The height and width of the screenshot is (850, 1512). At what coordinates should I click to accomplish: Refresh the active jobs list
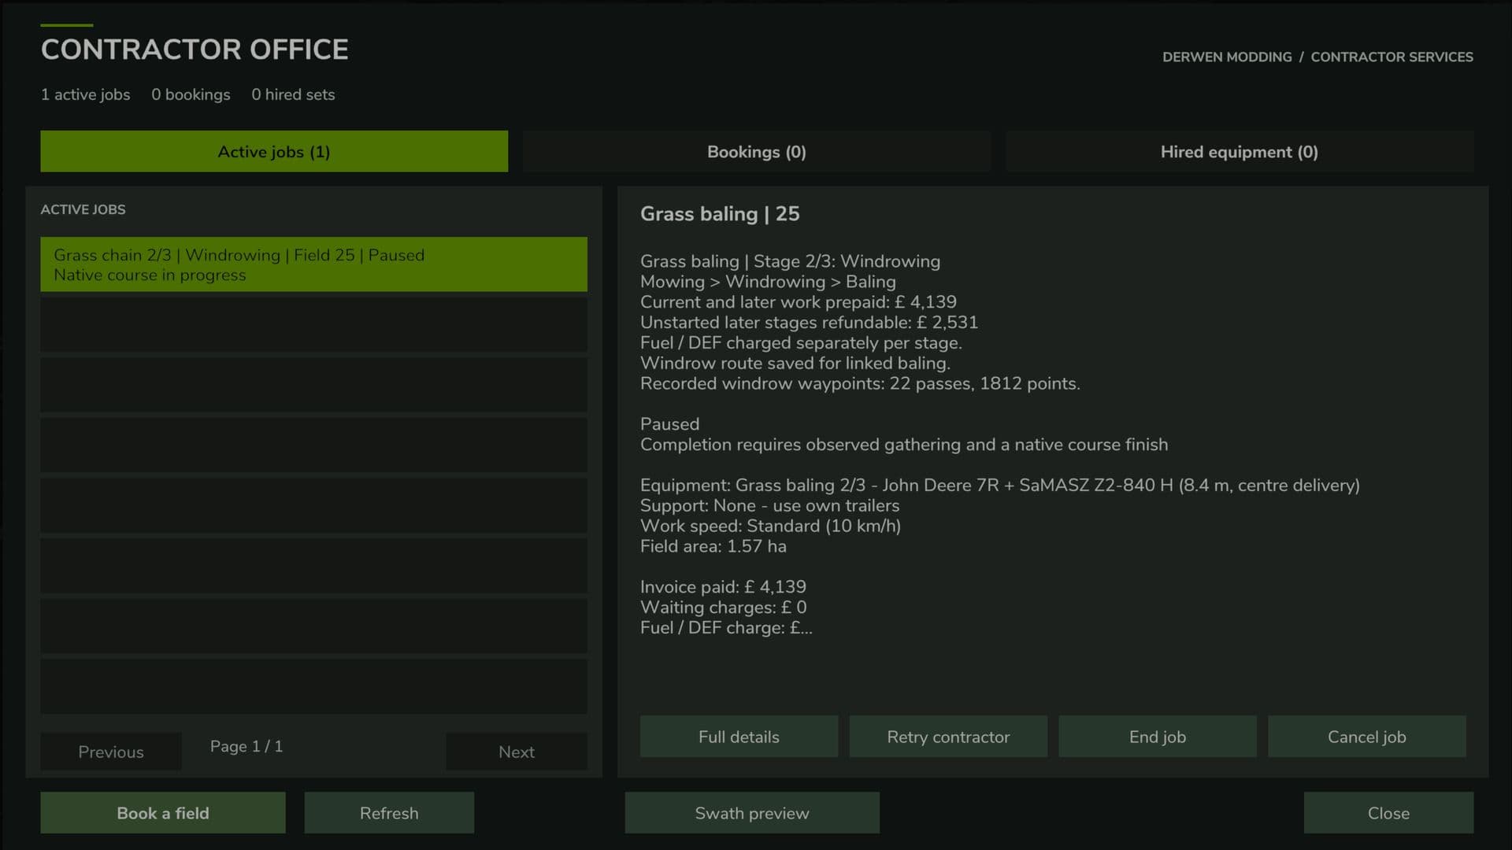point(389,813)
